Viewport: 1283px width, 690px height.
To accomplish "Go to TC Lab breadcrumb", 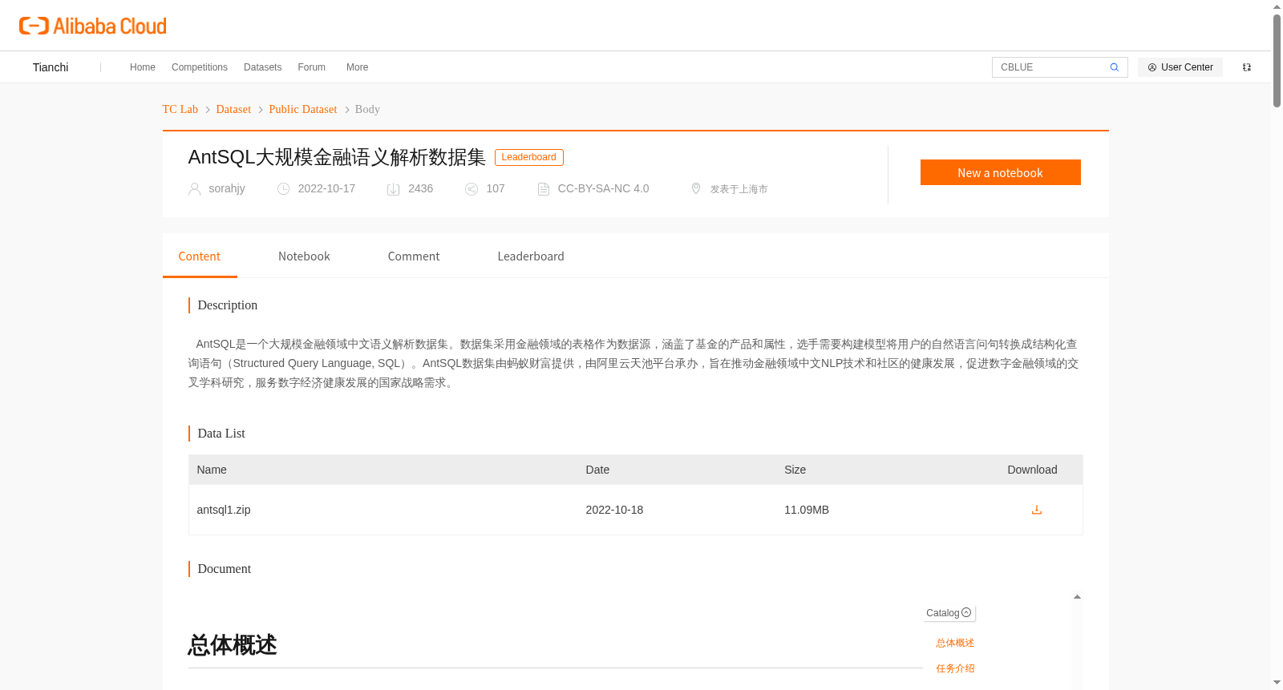I will [x=180, y=109].
